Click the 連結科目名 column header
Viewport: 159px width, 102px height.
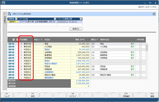117,40
